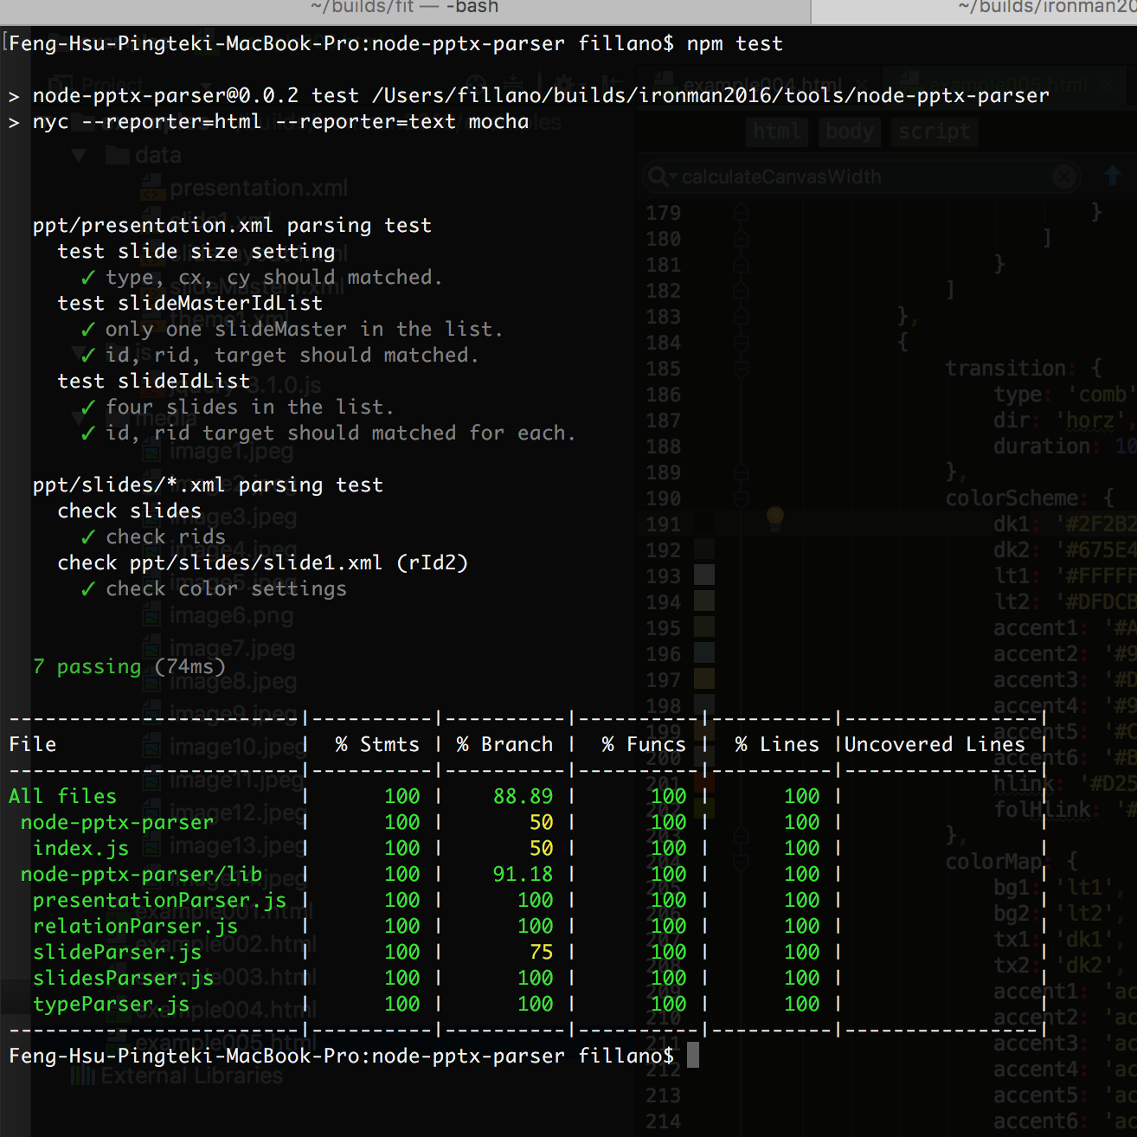Toggle the code fold marker at line 190
Image resolution: width=1137 pixels, height=1137 pixels.
[x=742, y=498]
